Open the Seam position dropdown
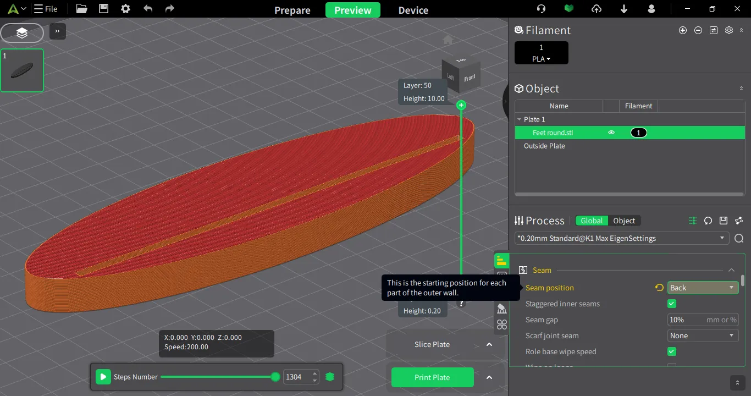 coord(703,288)
